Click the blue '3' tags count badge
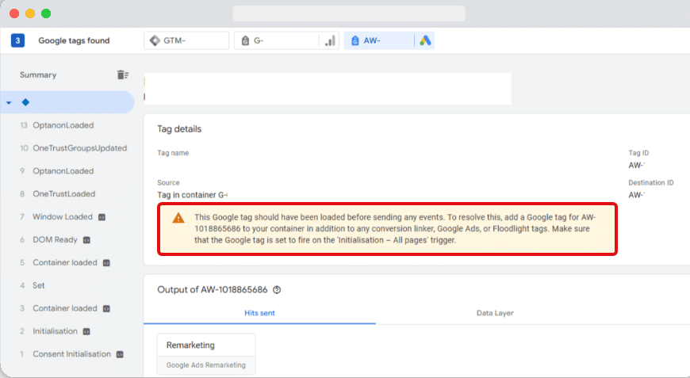This screenshot has height=378, width=690. tap(17, 40)
